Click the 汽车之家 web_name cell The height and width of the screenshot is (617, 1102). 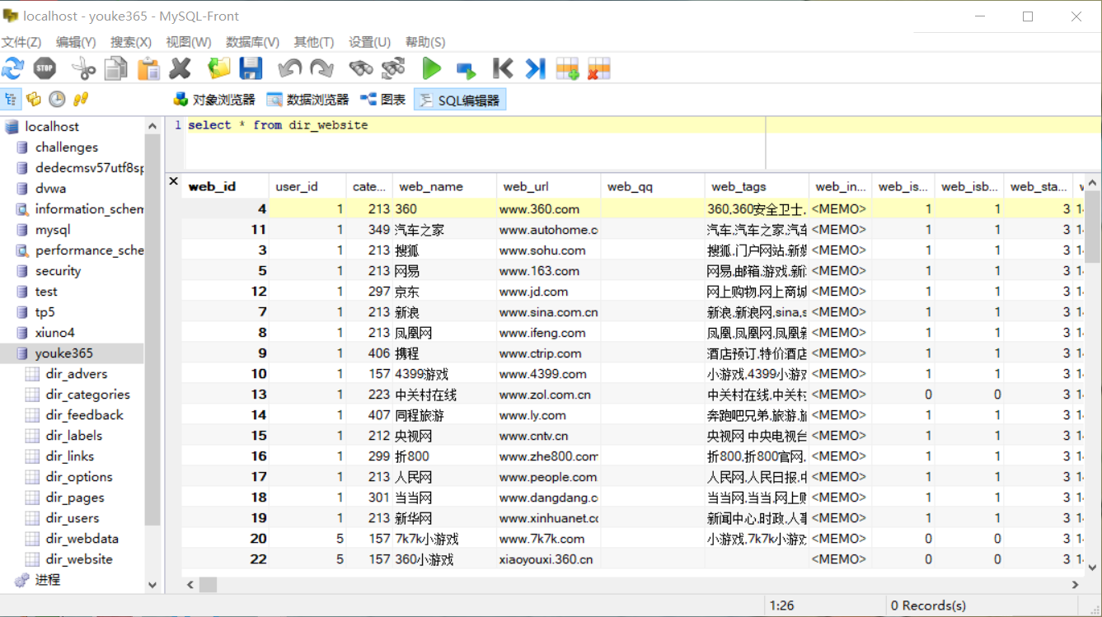click(443, 230)
